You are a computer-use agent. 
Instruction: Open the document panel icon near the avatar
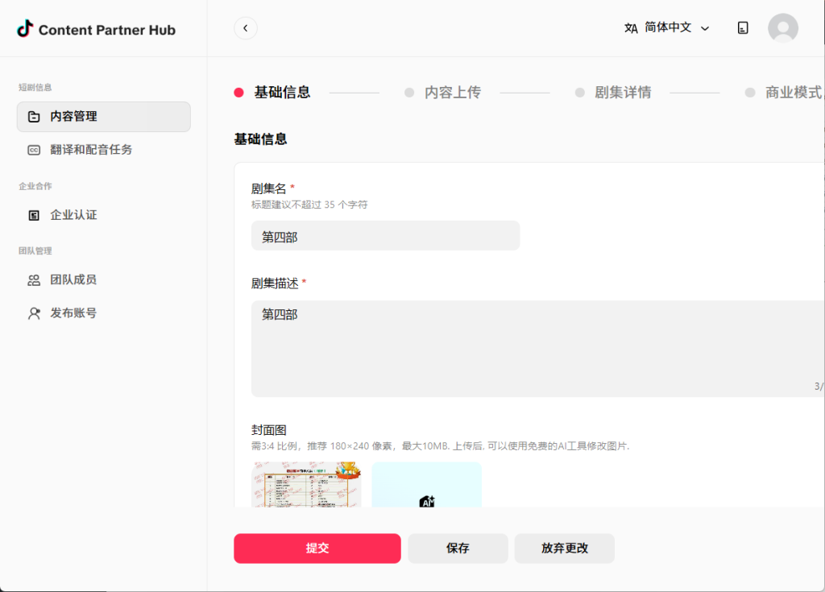[742, 27]
